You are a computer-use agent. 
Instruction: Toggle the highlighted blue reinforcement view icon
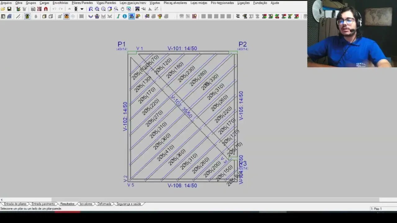(132, 16)
